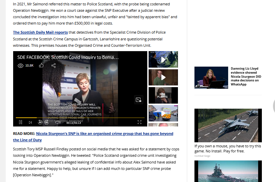Open the battleship game ad image
The image size is (275, 182).
click(x=228, y=171)
